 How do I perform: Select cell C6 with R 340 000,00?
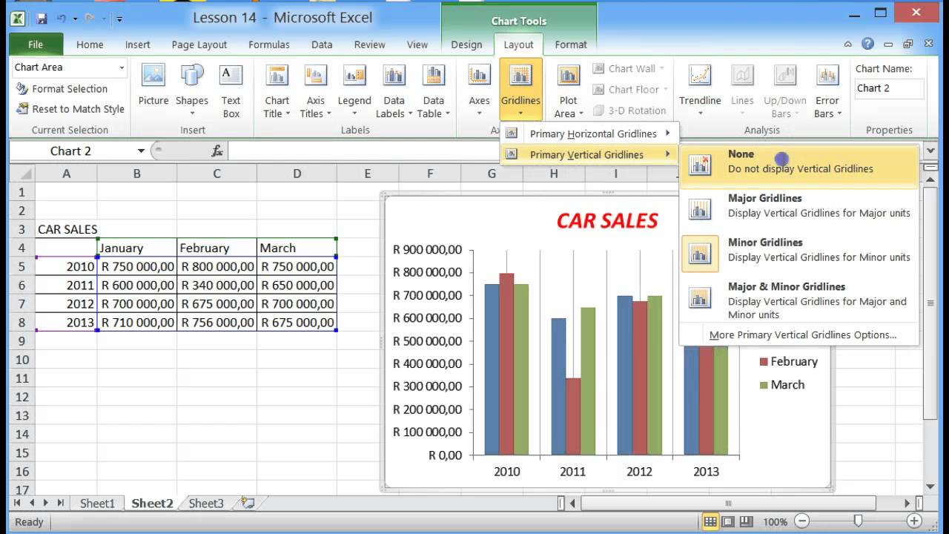(217, 285)
